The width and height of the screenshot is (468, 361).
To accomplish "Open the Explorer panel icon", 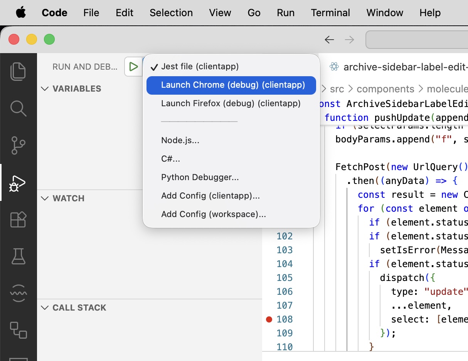I will 18,71.
